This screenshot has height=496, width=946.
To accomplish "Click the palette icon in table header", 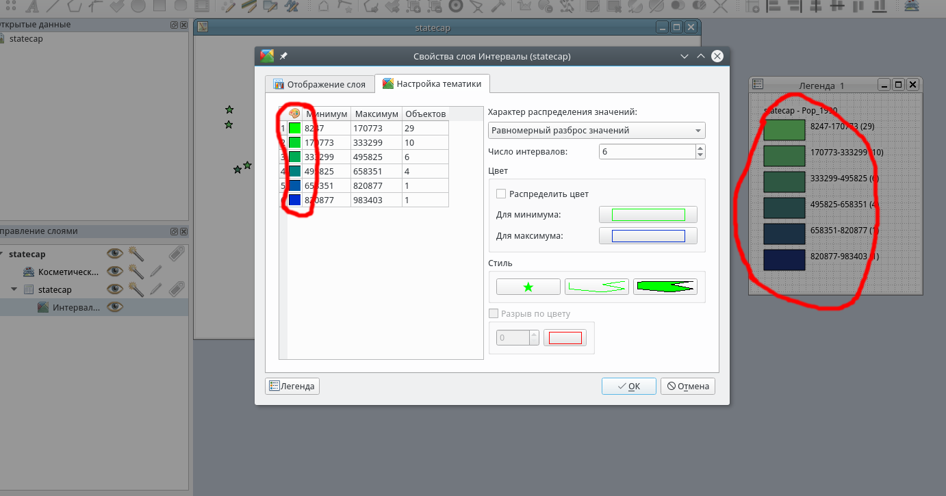I will [x=294, y=114].
